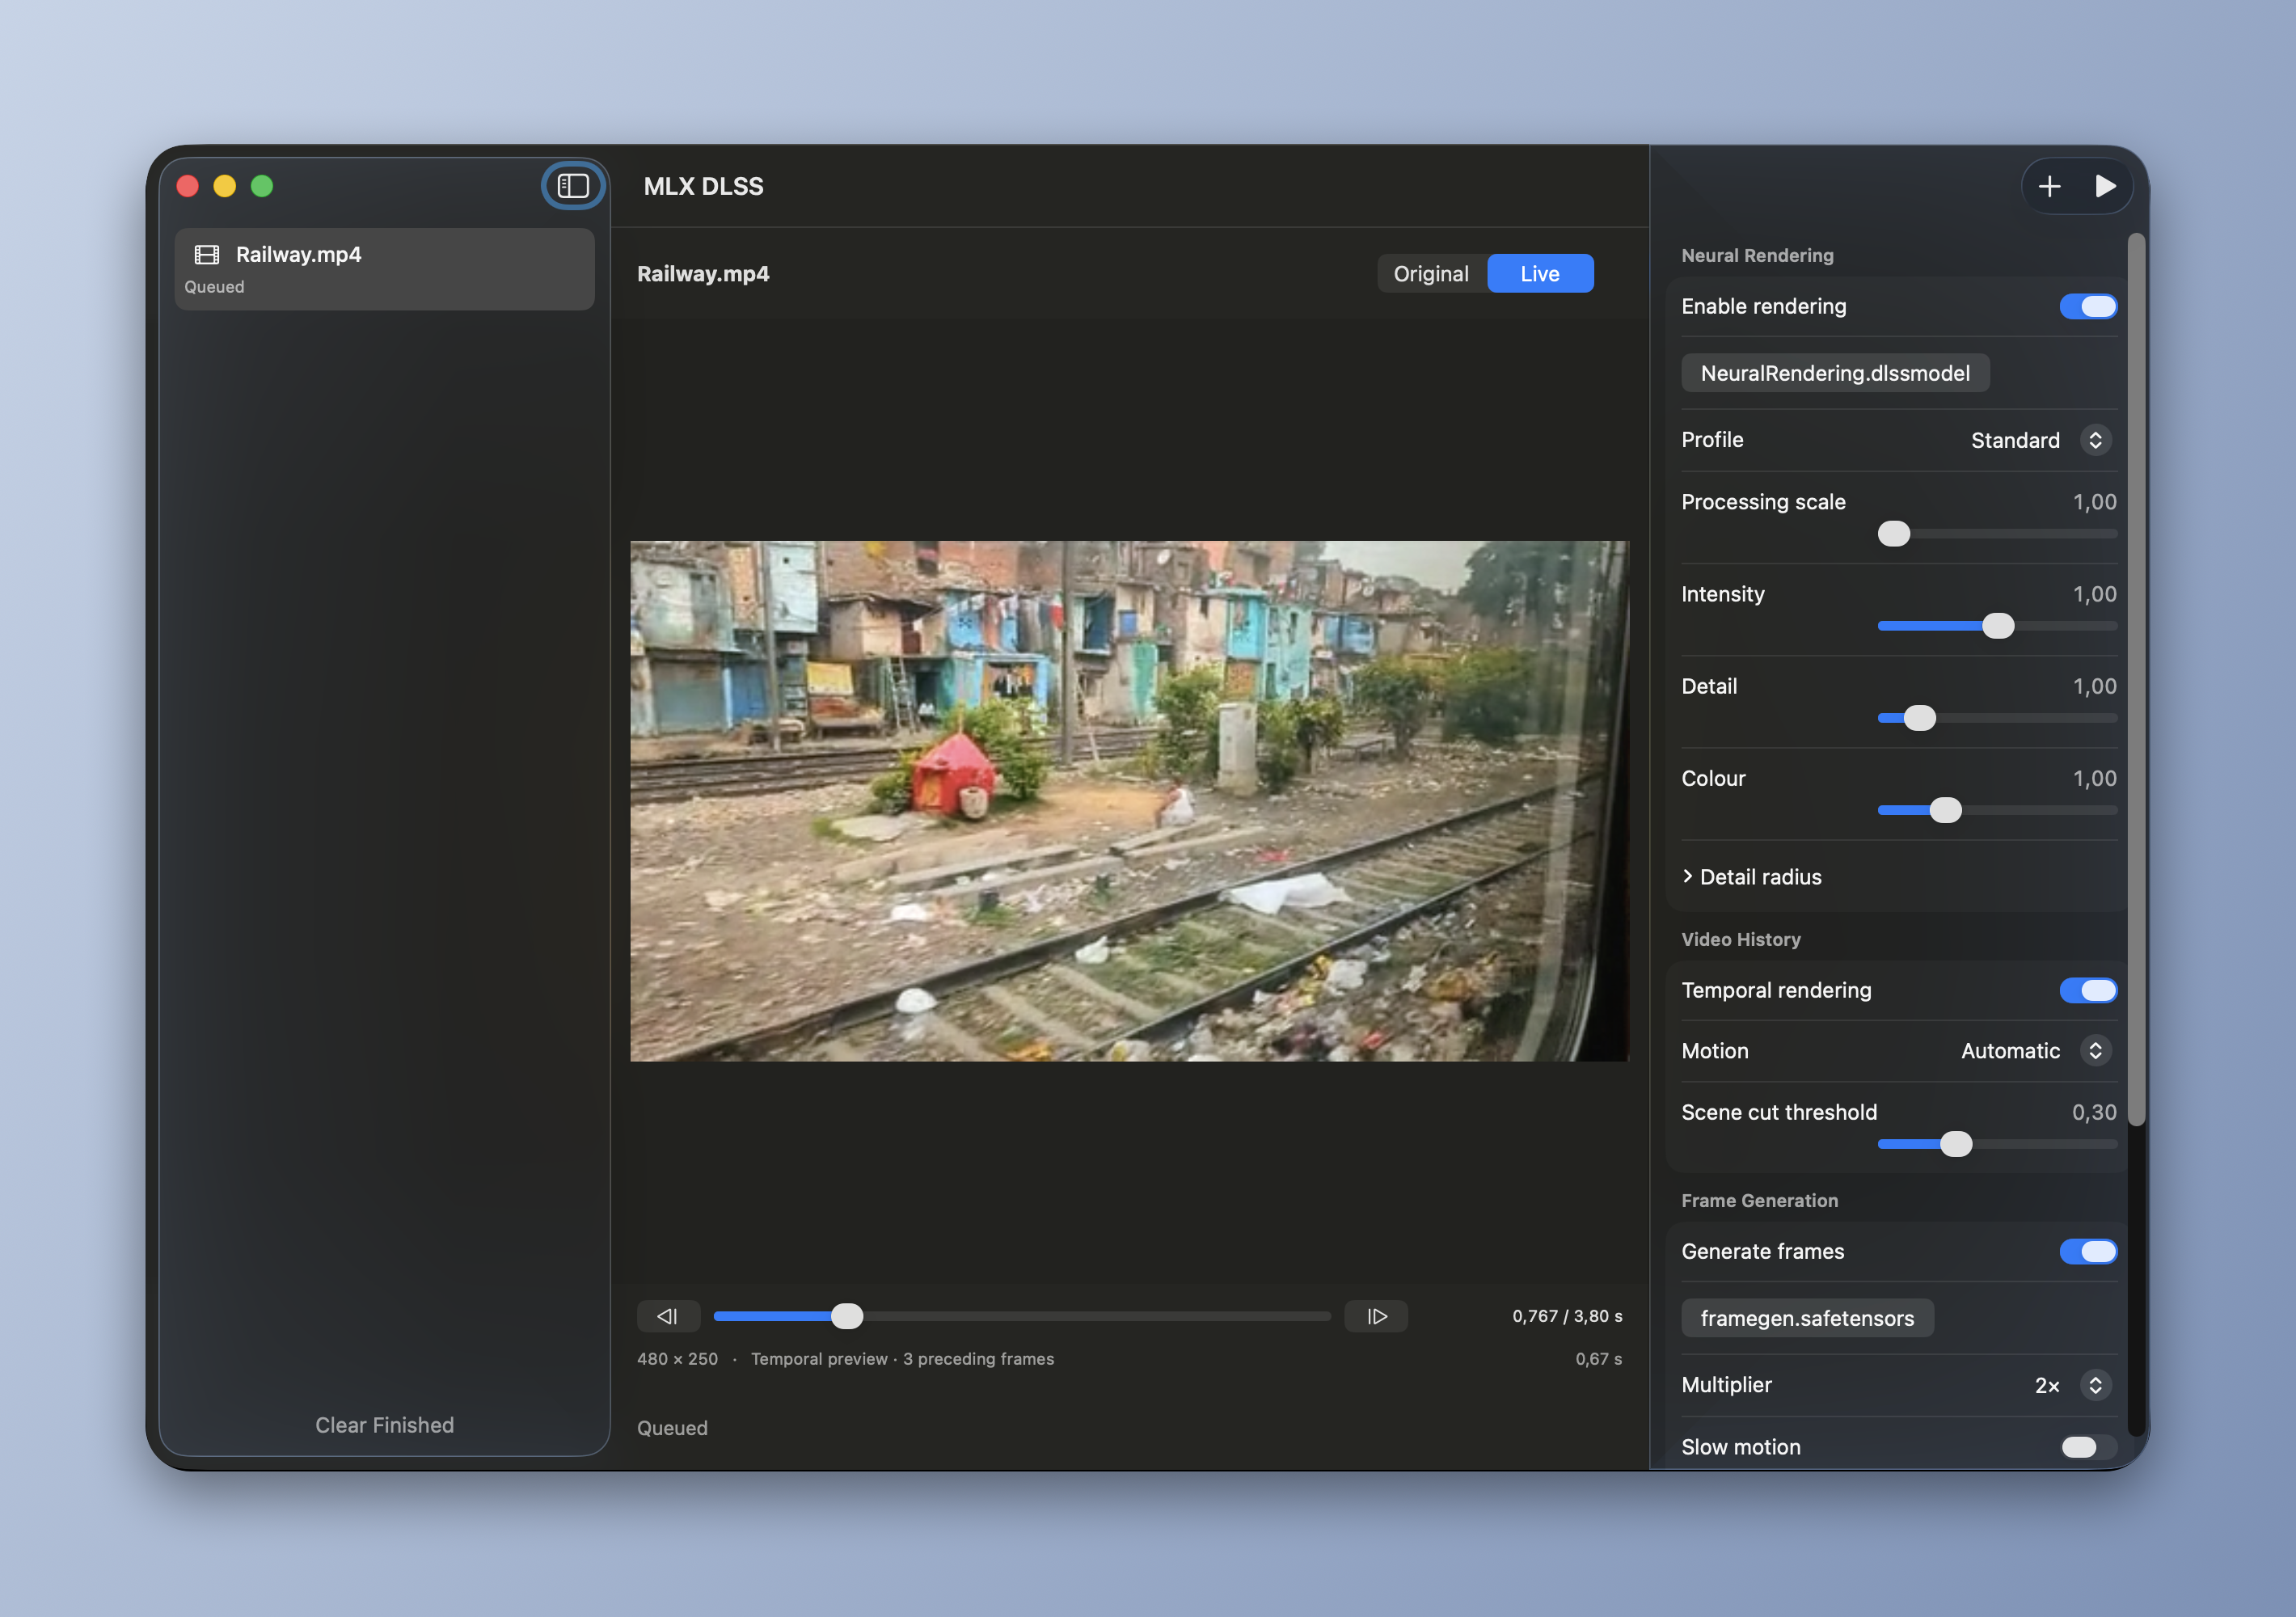Screen dimensions: 2296x1617
Task: Click the film icon next to Railway.mp4
Action: 207,255
